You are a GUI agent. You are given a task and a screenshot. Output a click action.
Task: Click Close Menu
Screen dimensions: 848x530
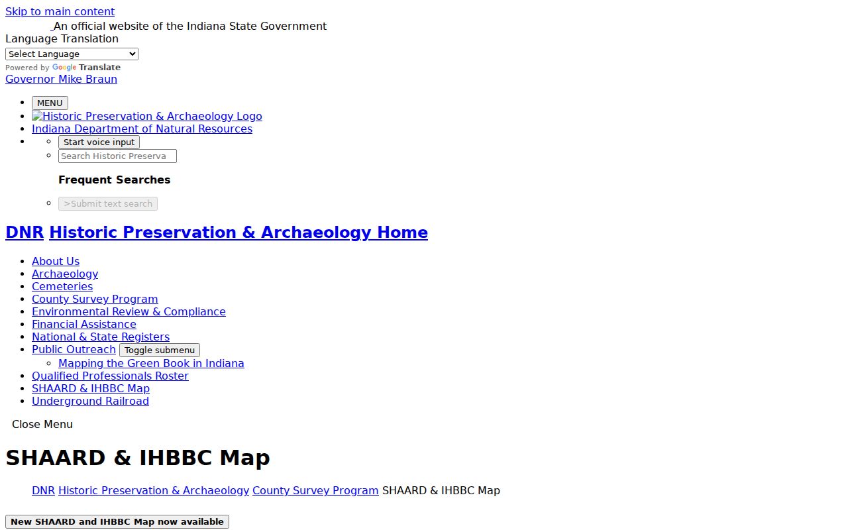(42, 424)
